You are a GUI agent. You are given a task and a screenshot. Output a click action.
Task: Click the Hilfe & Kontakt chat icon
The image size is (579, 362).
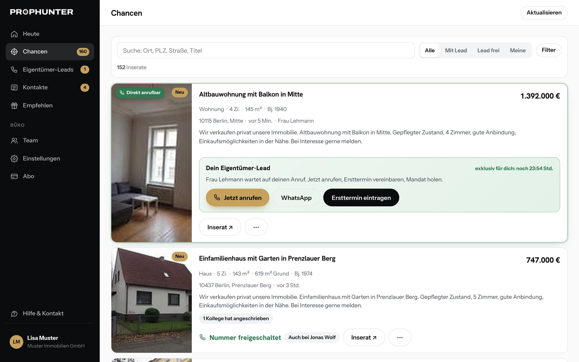14,314
